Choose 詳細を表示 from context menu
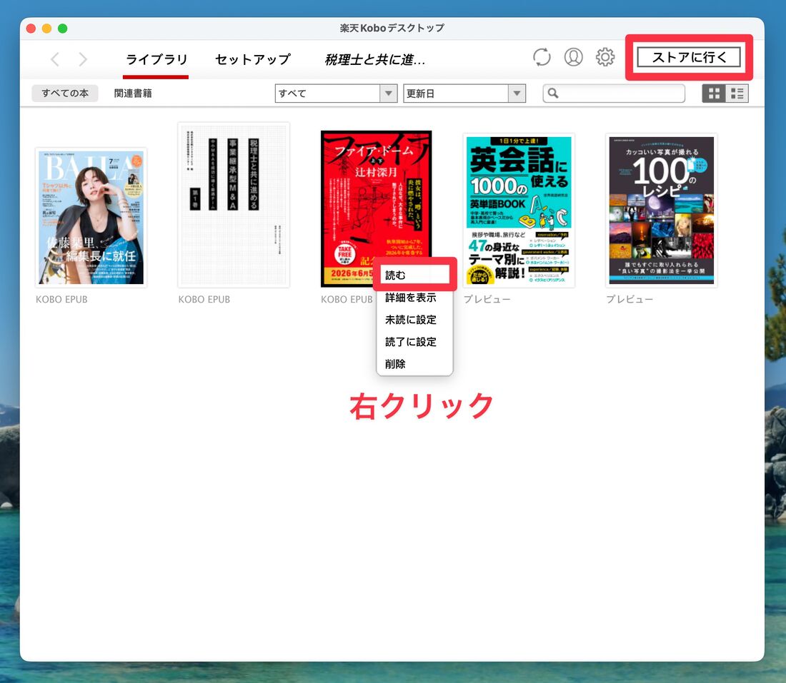The image size is (786, 683). pyautogui.click(x=414, y=298)
